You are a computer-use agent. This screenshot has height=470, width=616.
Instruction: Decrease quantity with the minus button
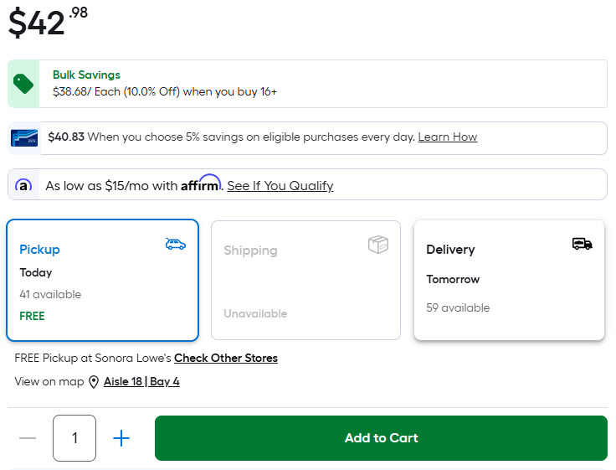[28, 438]
